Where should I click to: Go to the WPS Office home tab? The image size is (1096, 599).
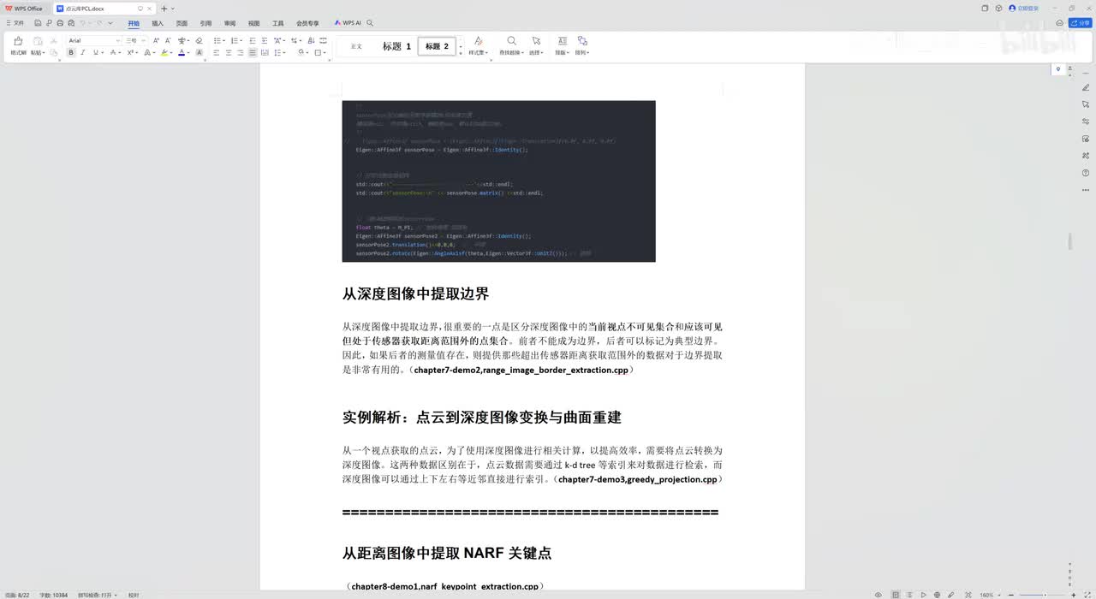pyautogui.click(x=24, y=8)
